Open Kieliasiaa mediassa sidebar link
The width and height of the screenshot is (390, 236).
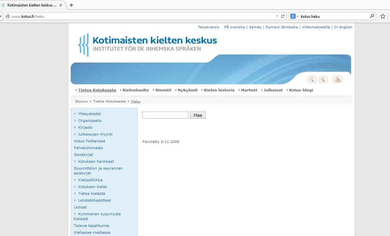click(x=92, y=233)
